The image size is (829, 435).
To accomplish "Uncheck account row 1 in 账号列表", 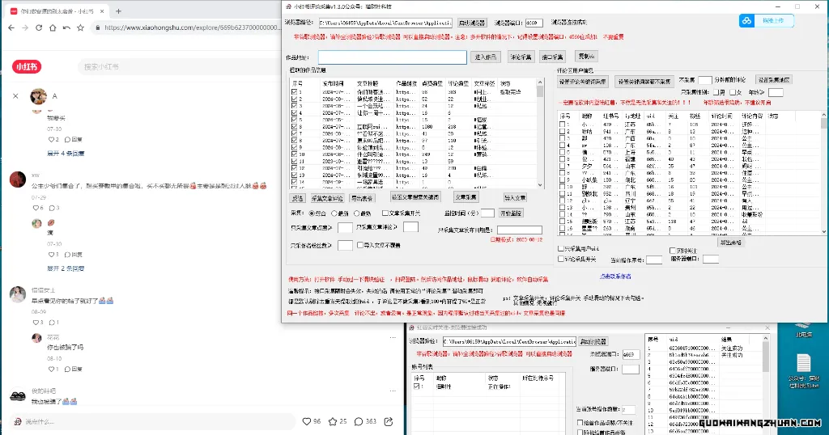I will [417, 386].
